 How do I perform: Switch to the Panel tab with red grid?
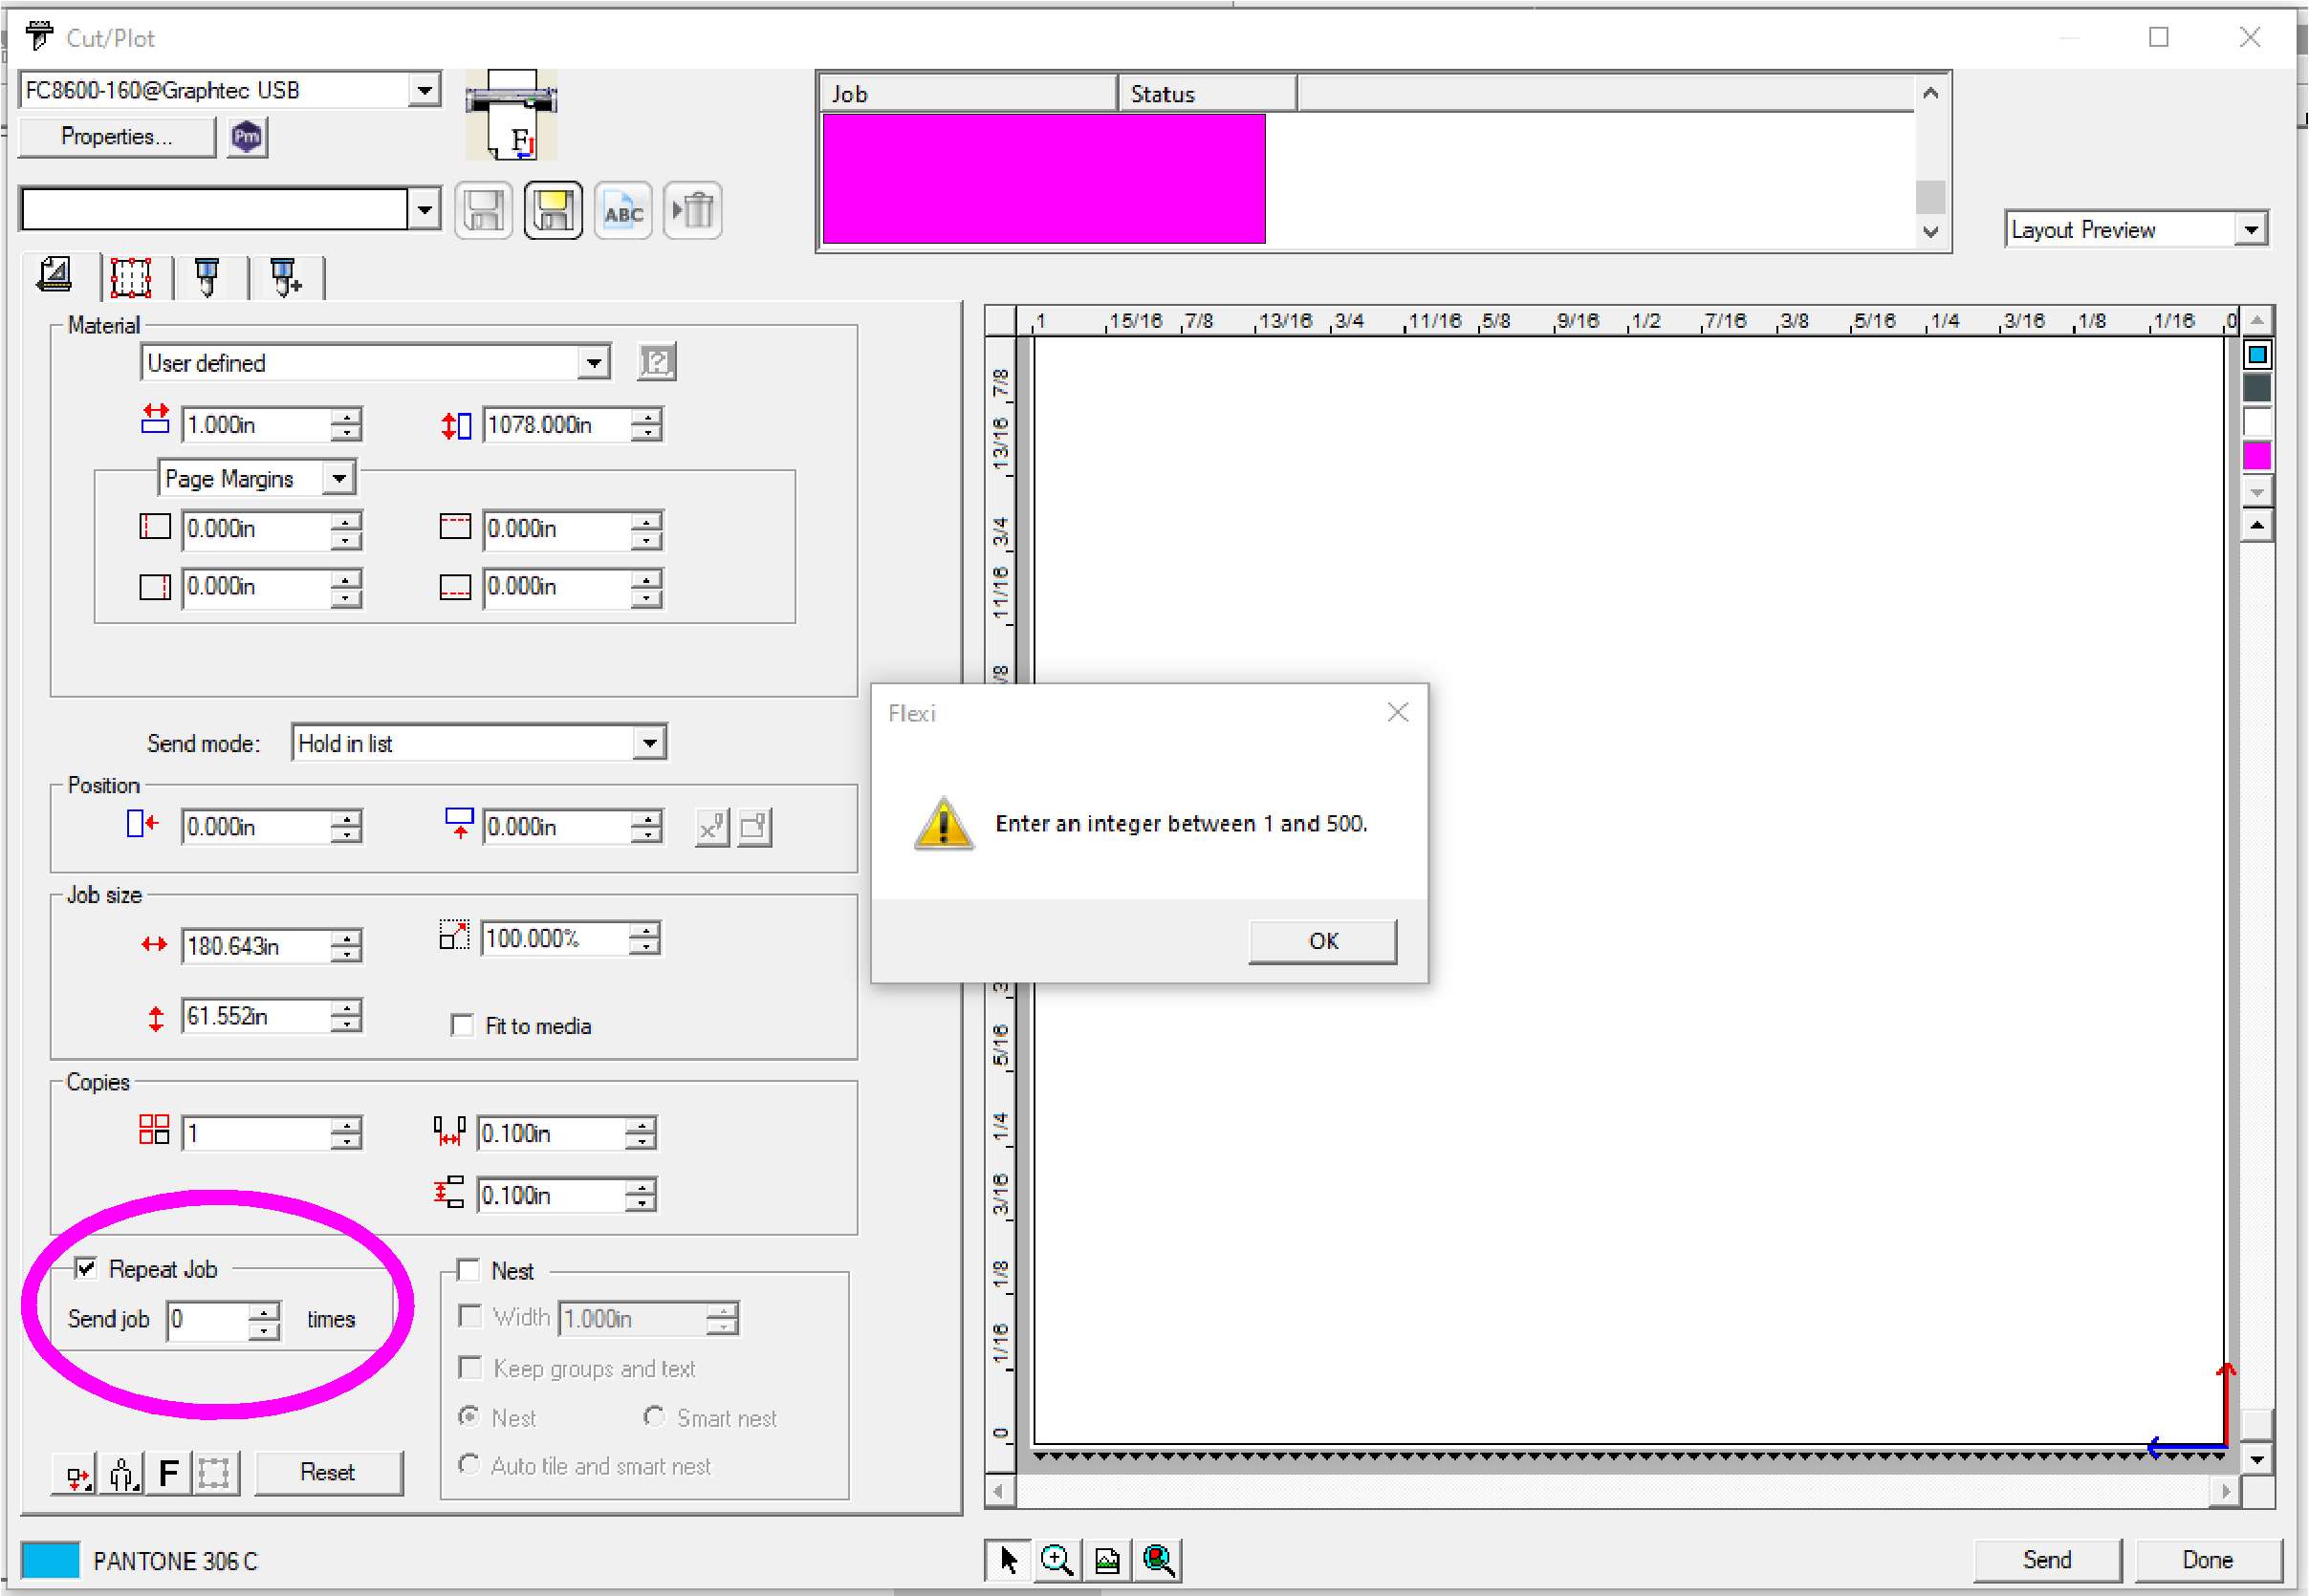pos(131,277)
